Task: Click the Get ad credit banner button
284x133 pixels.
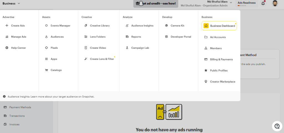Action: coord(156,4)
